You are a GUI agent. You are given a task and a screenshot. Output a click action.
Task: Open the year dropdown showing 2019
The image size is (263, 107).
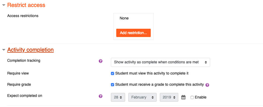pos(169,97)
